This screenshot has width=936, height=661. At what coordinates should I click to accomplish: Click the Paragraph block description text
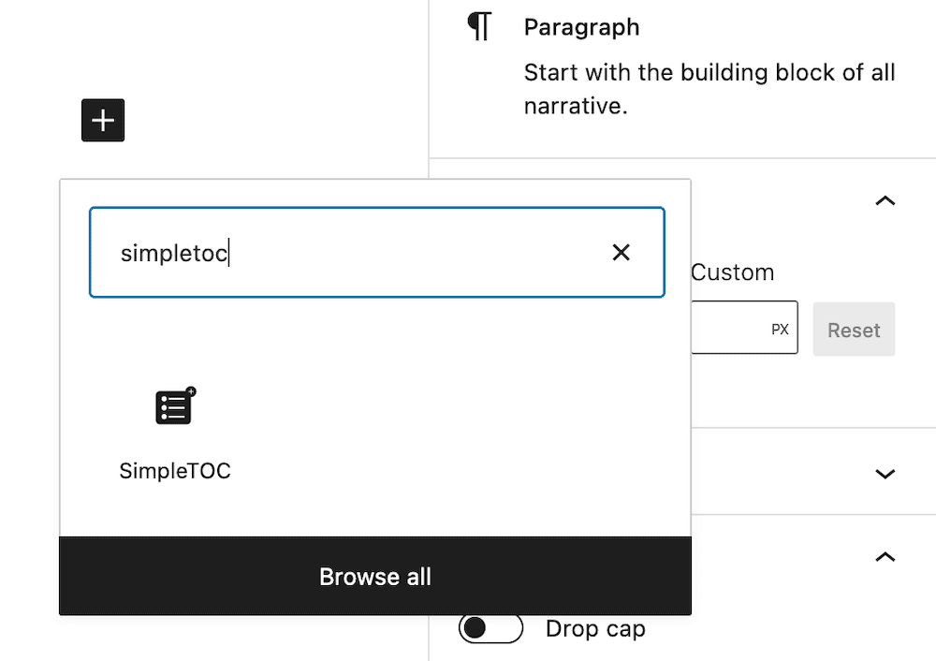click(x=709, y=89)
